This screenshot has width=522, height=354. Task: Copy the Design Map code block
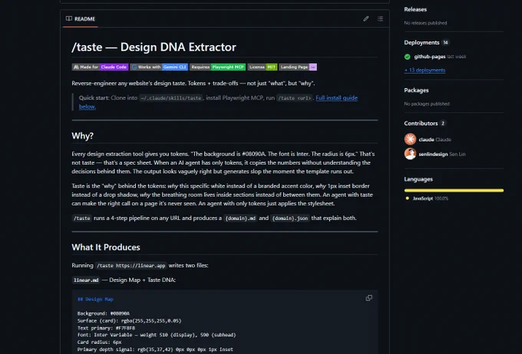tap(369, 298)
